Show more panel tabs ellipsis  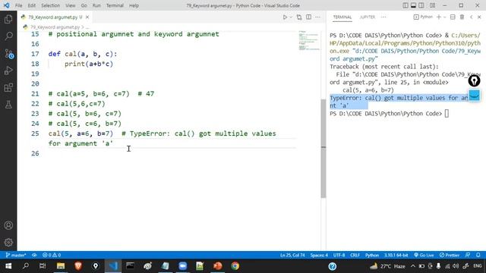[383, 17]
